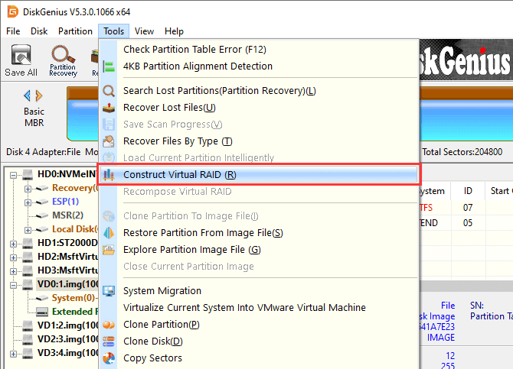
Task: Click the Clone Disk icon
Action: (109, 341)
